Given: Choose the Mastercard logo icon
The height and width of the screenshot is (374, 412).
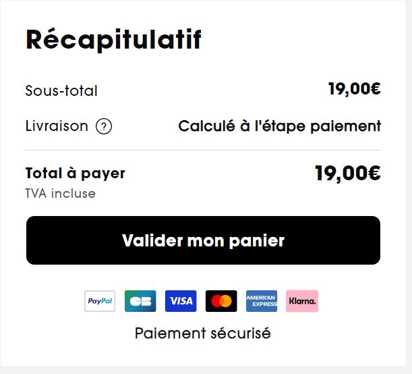Looking at the screenshot, I should pos(221,301).
